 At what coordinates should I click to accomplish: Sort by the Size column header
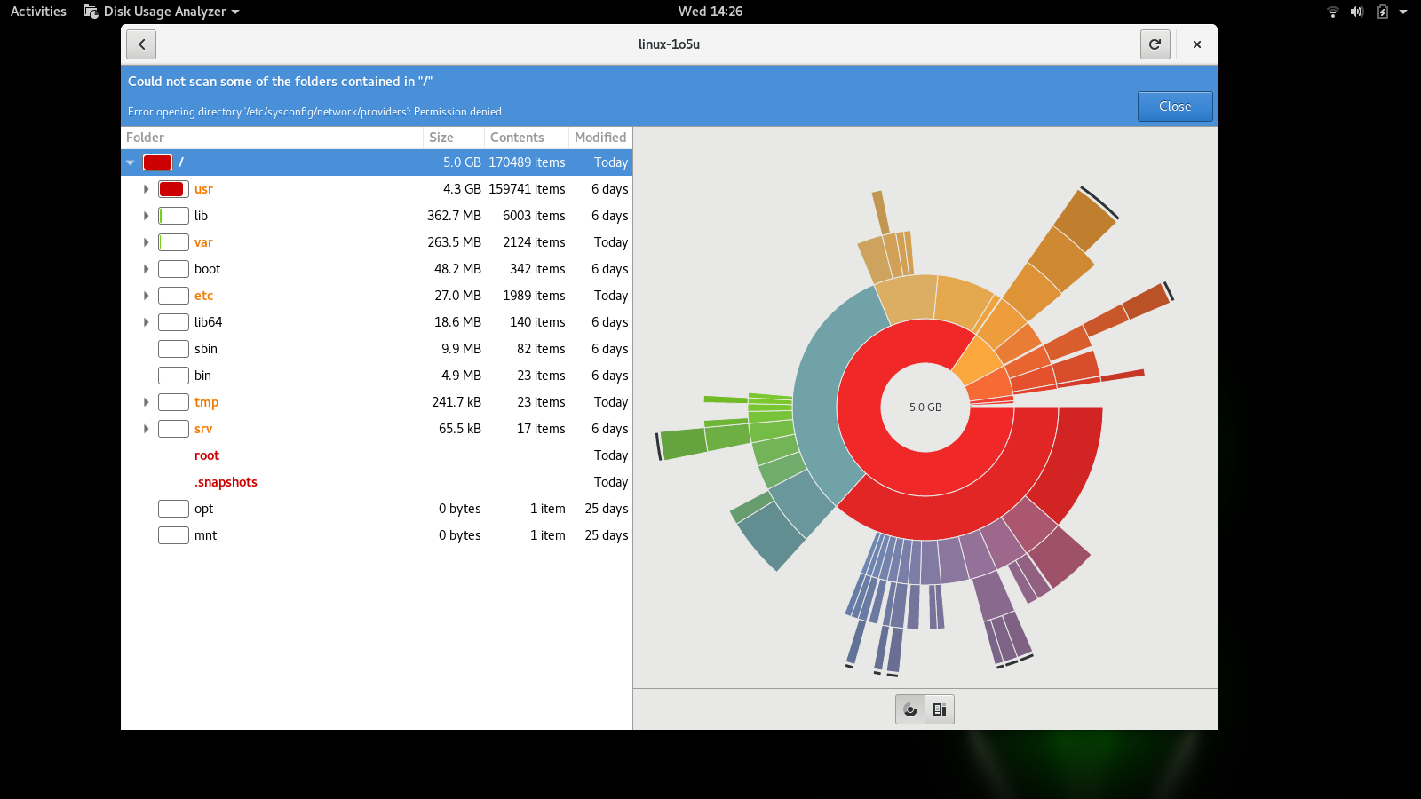click(x=453, y=138)
